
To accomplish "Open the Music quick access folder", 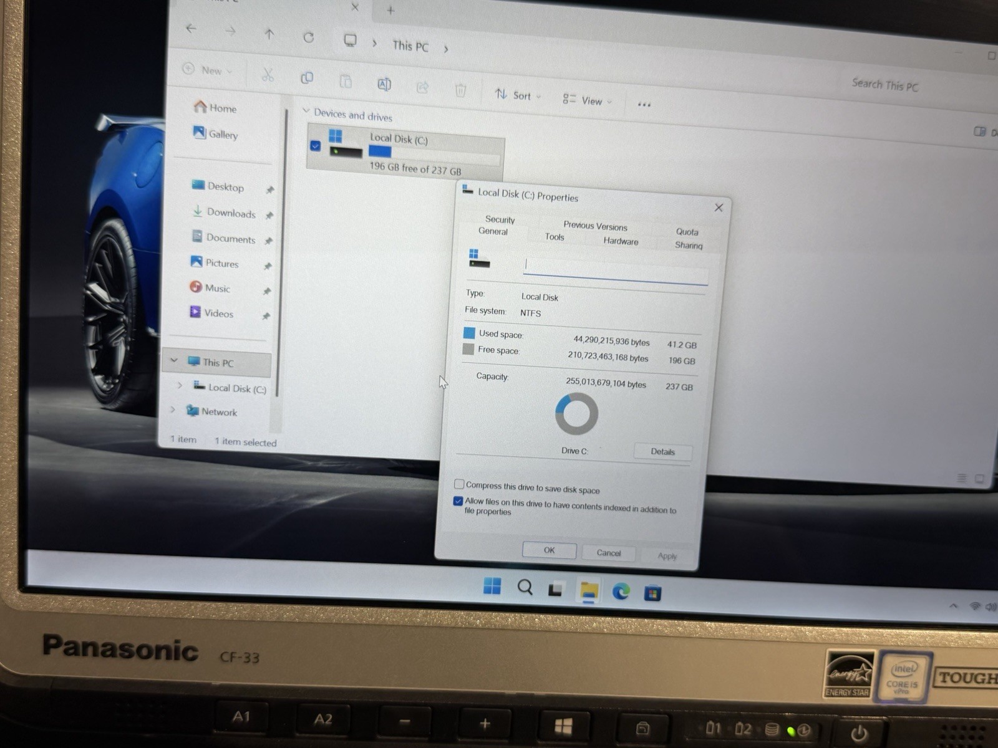I will click(x=210, y=287).
